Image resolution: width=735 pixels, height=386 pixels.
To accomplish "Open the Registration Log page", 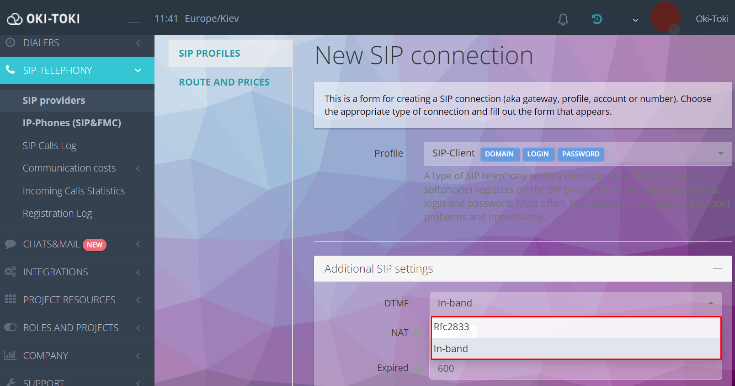I will pyautogui.click(x=57, y=214).
